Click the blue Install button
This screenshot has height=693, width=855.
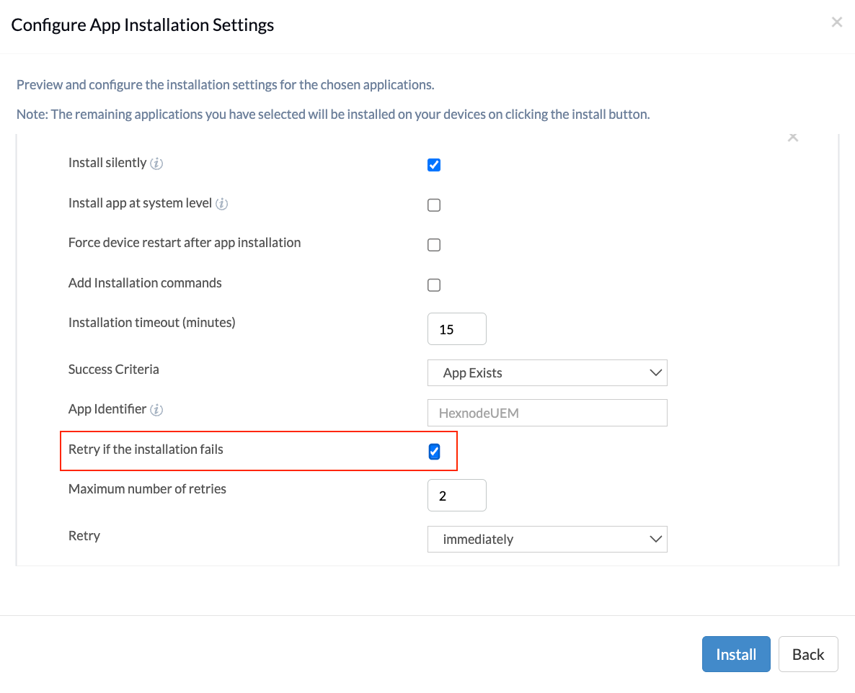click(736, 654)
